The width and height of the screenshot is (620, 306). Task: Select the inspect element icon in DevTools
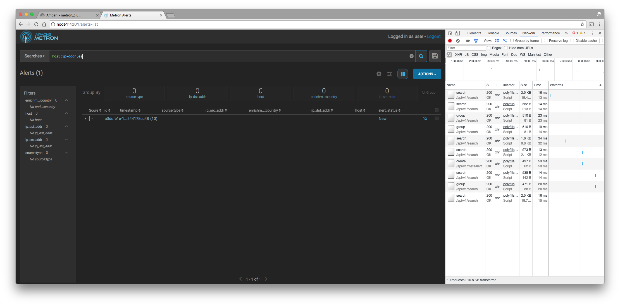450,33
